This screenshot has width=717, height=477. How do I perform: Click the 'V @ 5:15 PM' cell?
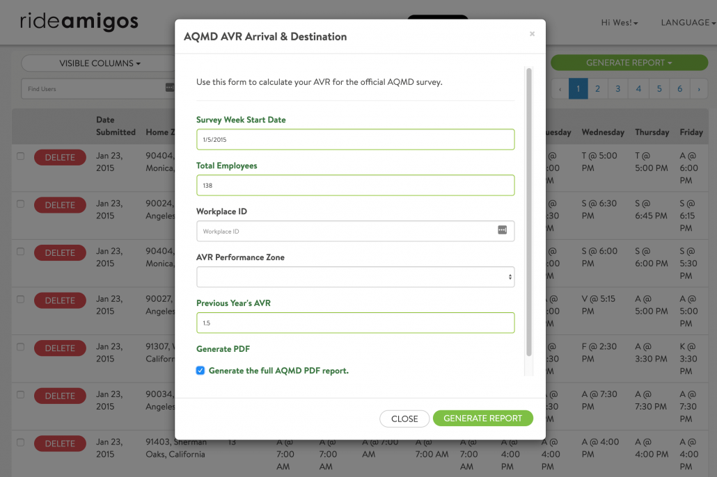pyautogui.click(x=599, y=305)
